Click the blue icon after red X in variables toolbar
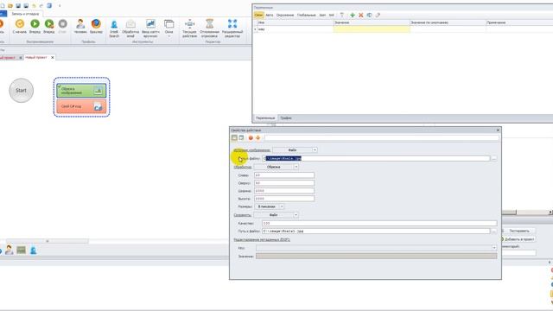 [369, 16]
